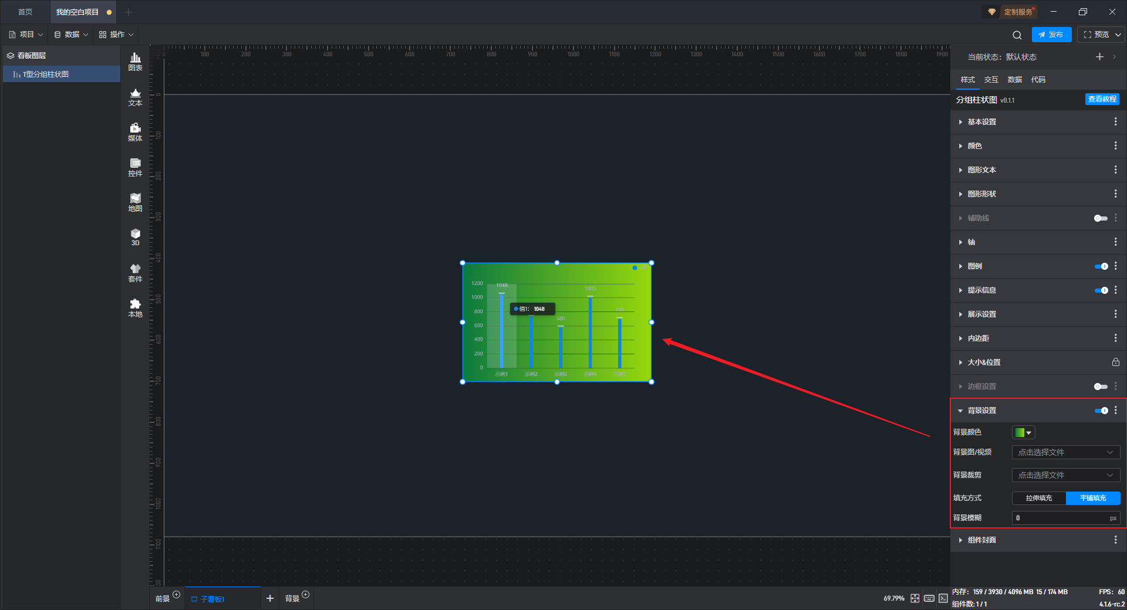Screen dimensions: 1127x610
Task: Open the 查看教程 tutorial link
Action: coord(1102,99)
